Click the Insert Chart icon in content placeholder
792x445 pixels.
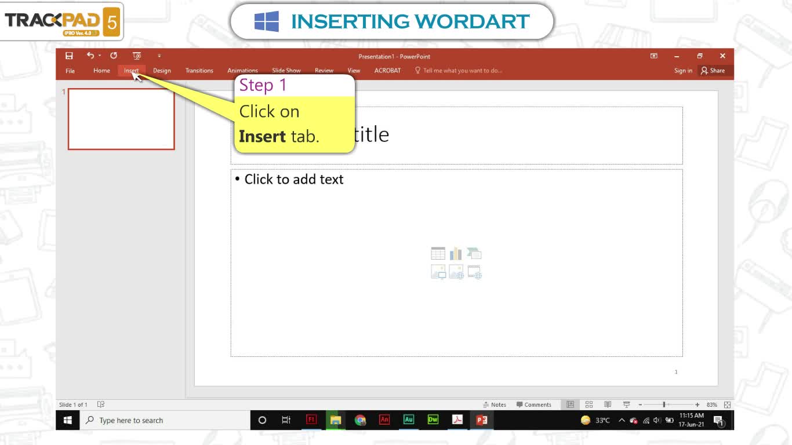(456, 253)
